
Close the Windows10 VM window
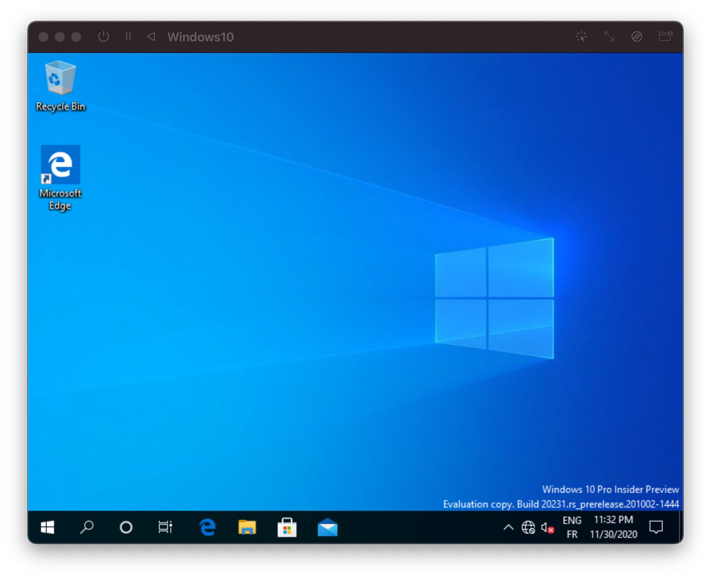tap(43, 37)
